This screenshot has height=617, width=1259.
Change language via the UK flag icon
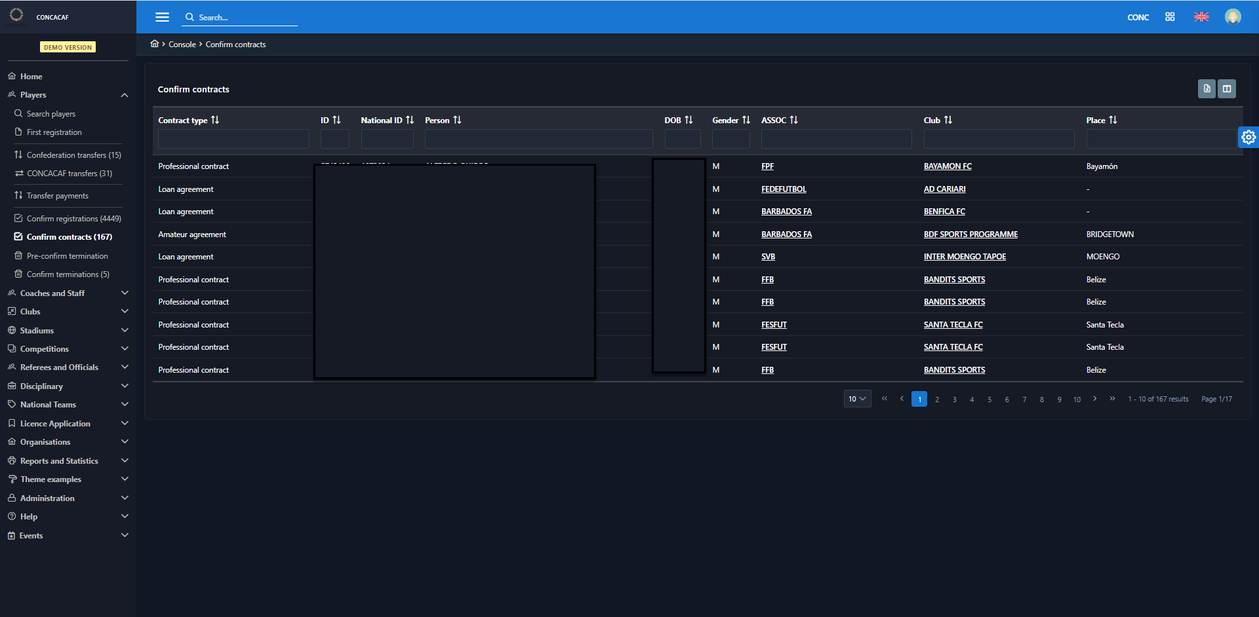pyautogui.click(x=1201, y=17)
